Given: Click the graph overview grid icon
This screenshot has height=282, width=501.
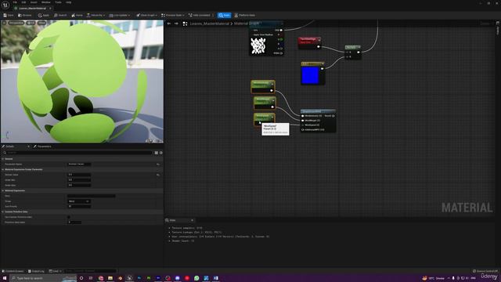Looking at the screenshot, I should [185, 23].
